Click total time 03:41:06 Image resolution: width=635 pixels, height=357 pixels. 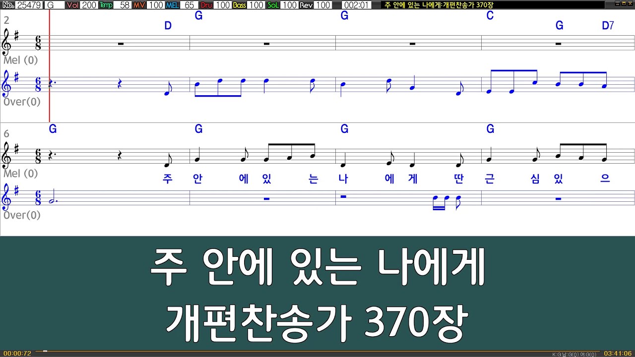tap(618, 354)
